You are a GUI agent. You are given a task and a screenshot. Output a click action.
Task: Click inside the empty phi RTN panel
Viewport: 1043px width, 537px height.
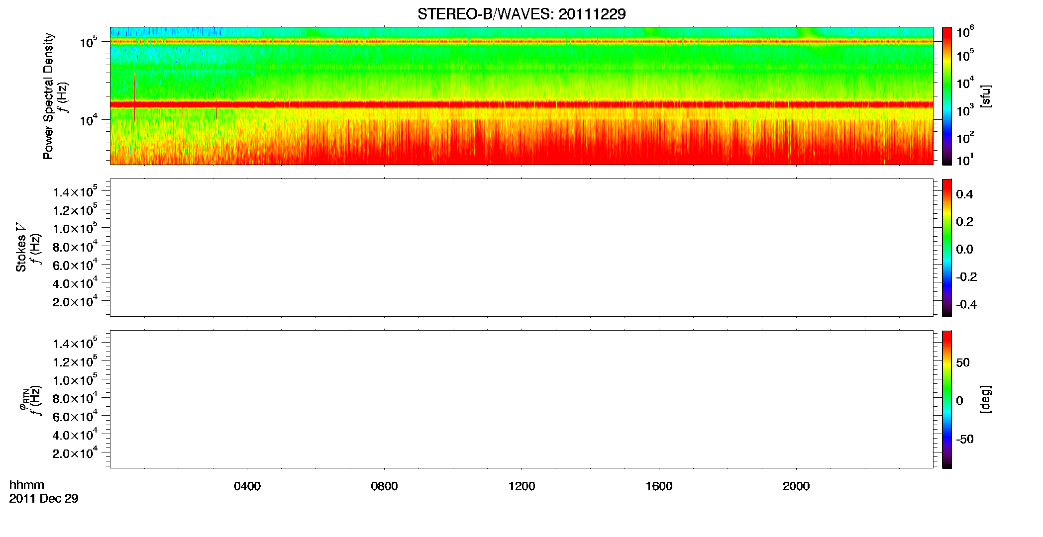[x=521, y=399]
